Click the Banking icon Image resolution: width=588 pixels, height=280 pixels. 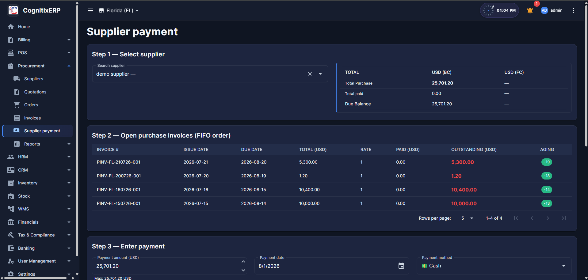tap(11, 248)
